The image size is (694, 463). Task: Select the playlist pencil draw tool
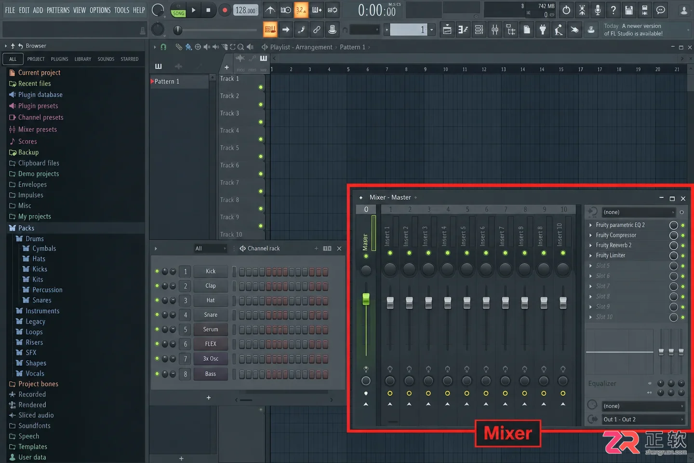(x=179, y=47)
